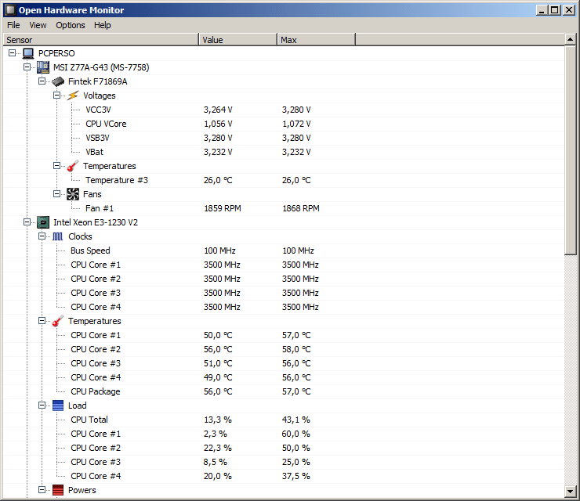Click the Load blue bars icon
This screenshot has height=501, width=580.
(58, 405)
